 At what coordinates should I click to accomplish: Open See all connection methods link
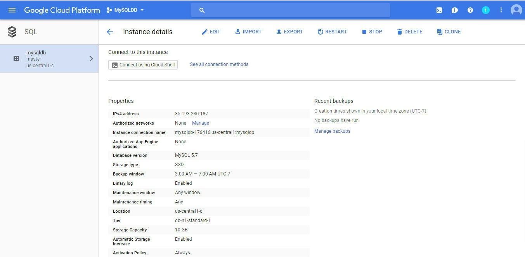point(219,64)
